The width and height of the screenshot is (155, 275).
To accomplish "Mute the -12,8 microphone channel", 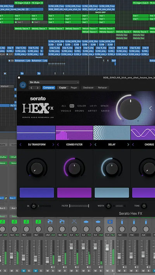I will pos(119,271).
